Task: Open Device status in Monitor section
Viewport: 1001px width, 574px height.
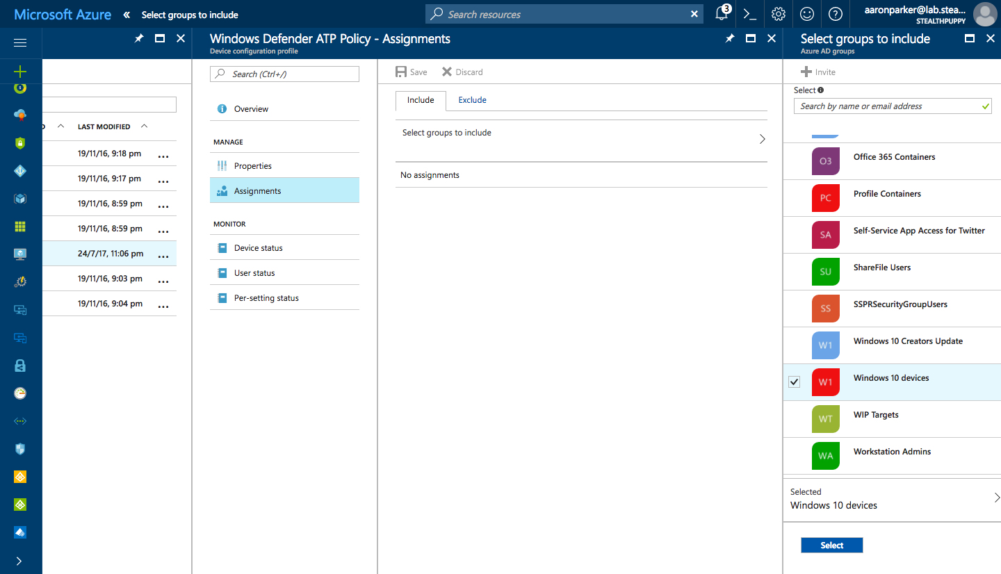Action: click(284, 248)
